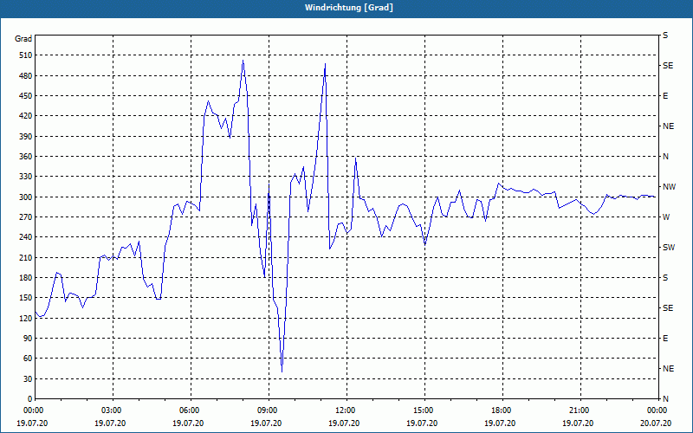Select the 06:00 time axis label
This screenshot has height=433, width=693.
tap(191, 410)
